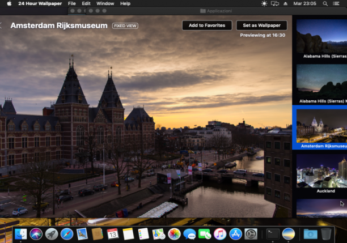Open the 24 Hour Wallpaper app menu
This screenshot has height=243, width=347.
tap(40, 3)
